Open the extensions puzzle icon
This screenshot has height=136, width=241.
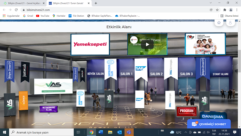click(x=225, y=10)
